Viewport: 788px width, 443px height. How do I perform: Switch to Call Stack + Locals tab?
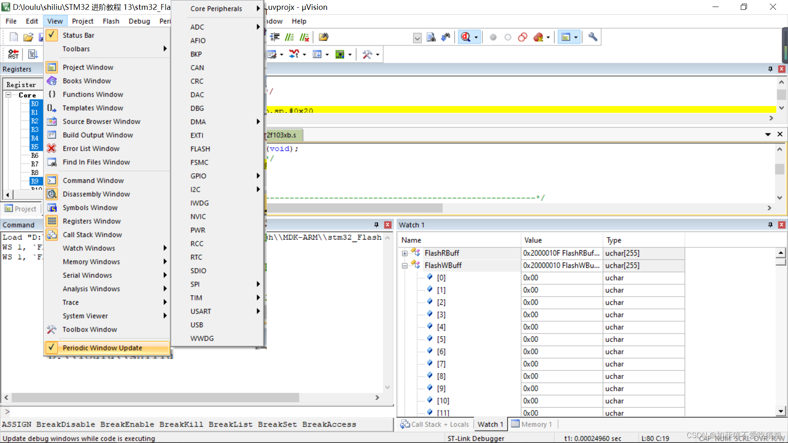[435, 424]
